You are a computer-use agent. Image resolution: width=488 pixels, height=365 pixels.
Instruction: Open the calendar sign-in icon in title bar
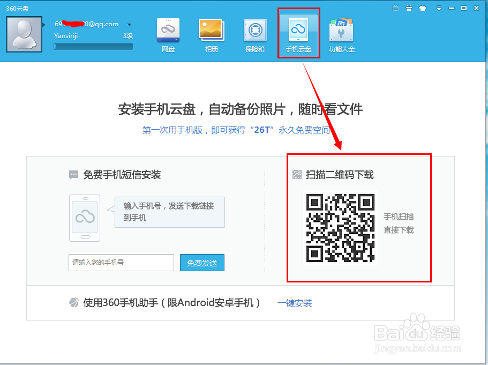(395, 8)
